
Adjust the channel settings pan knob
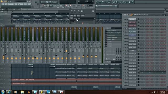tap(72, 11)
